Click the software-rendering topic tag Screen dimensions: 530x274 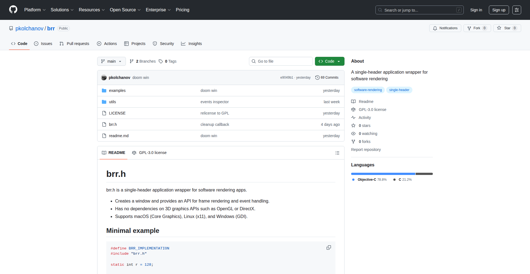(x=368, y=90)
